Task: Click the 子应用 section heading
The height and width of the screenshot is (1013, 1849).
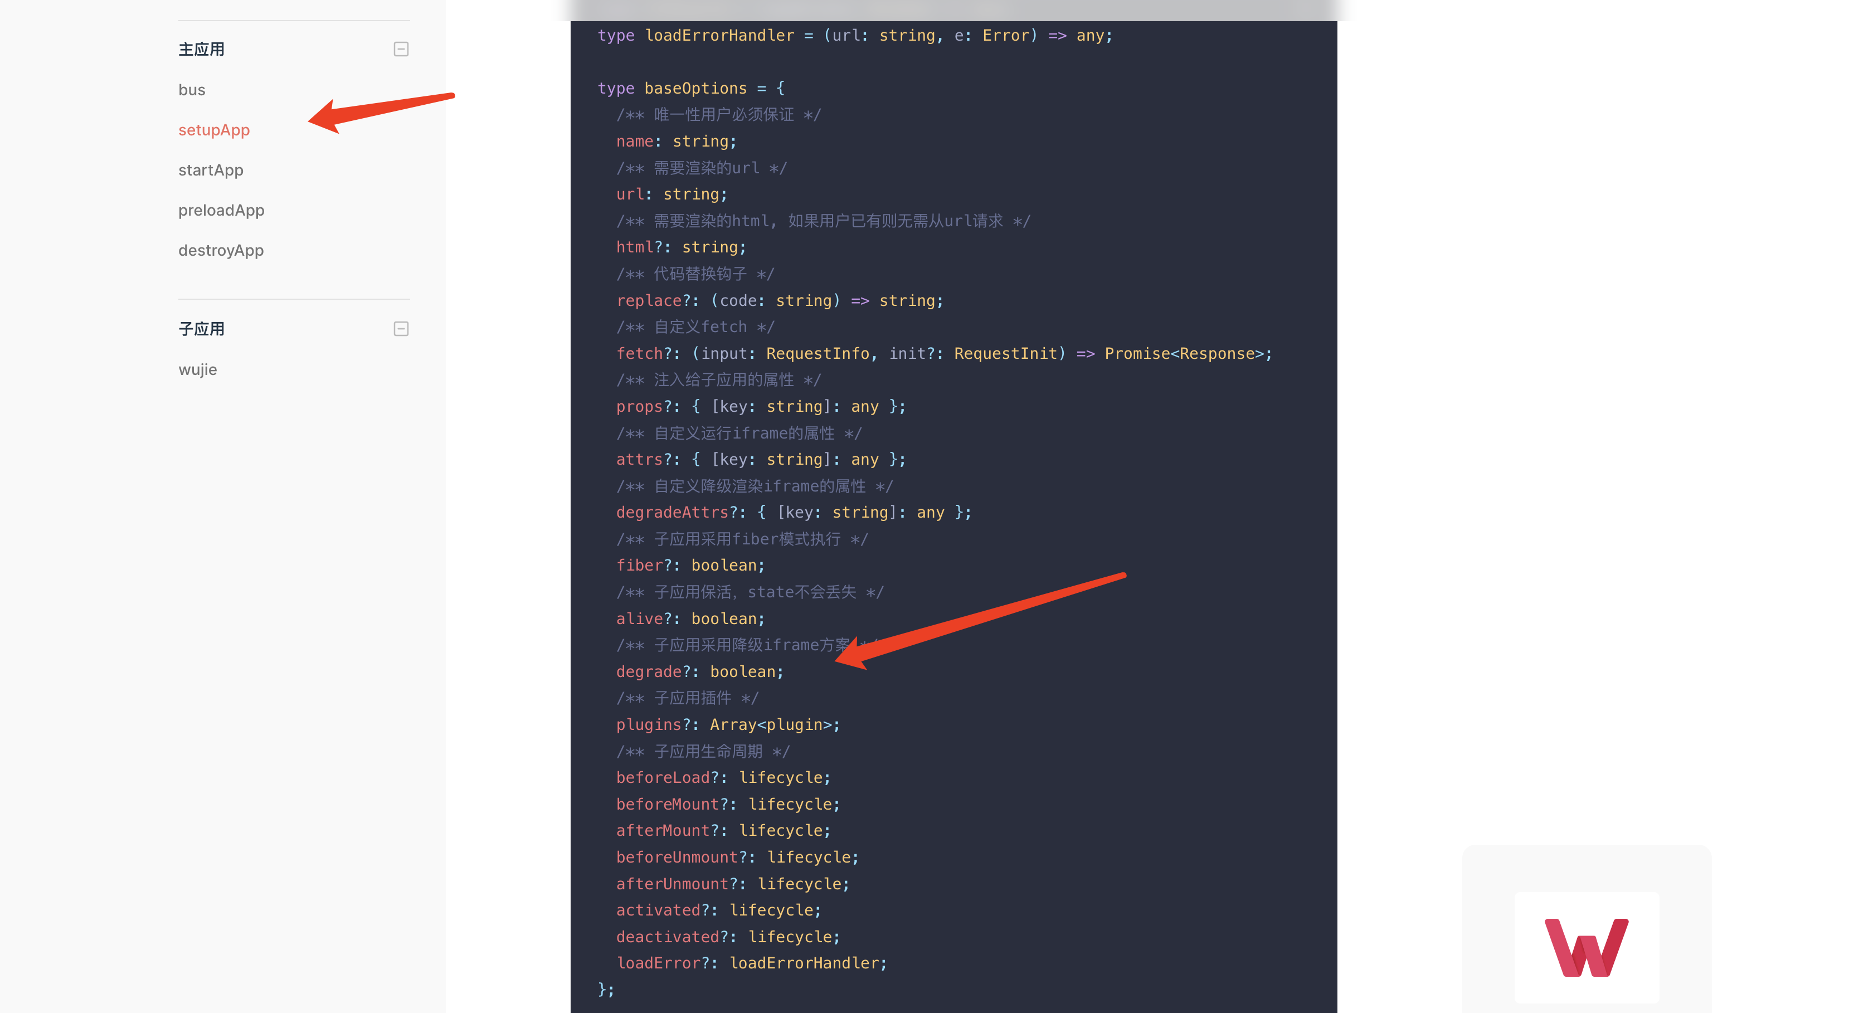Action: 202,328
